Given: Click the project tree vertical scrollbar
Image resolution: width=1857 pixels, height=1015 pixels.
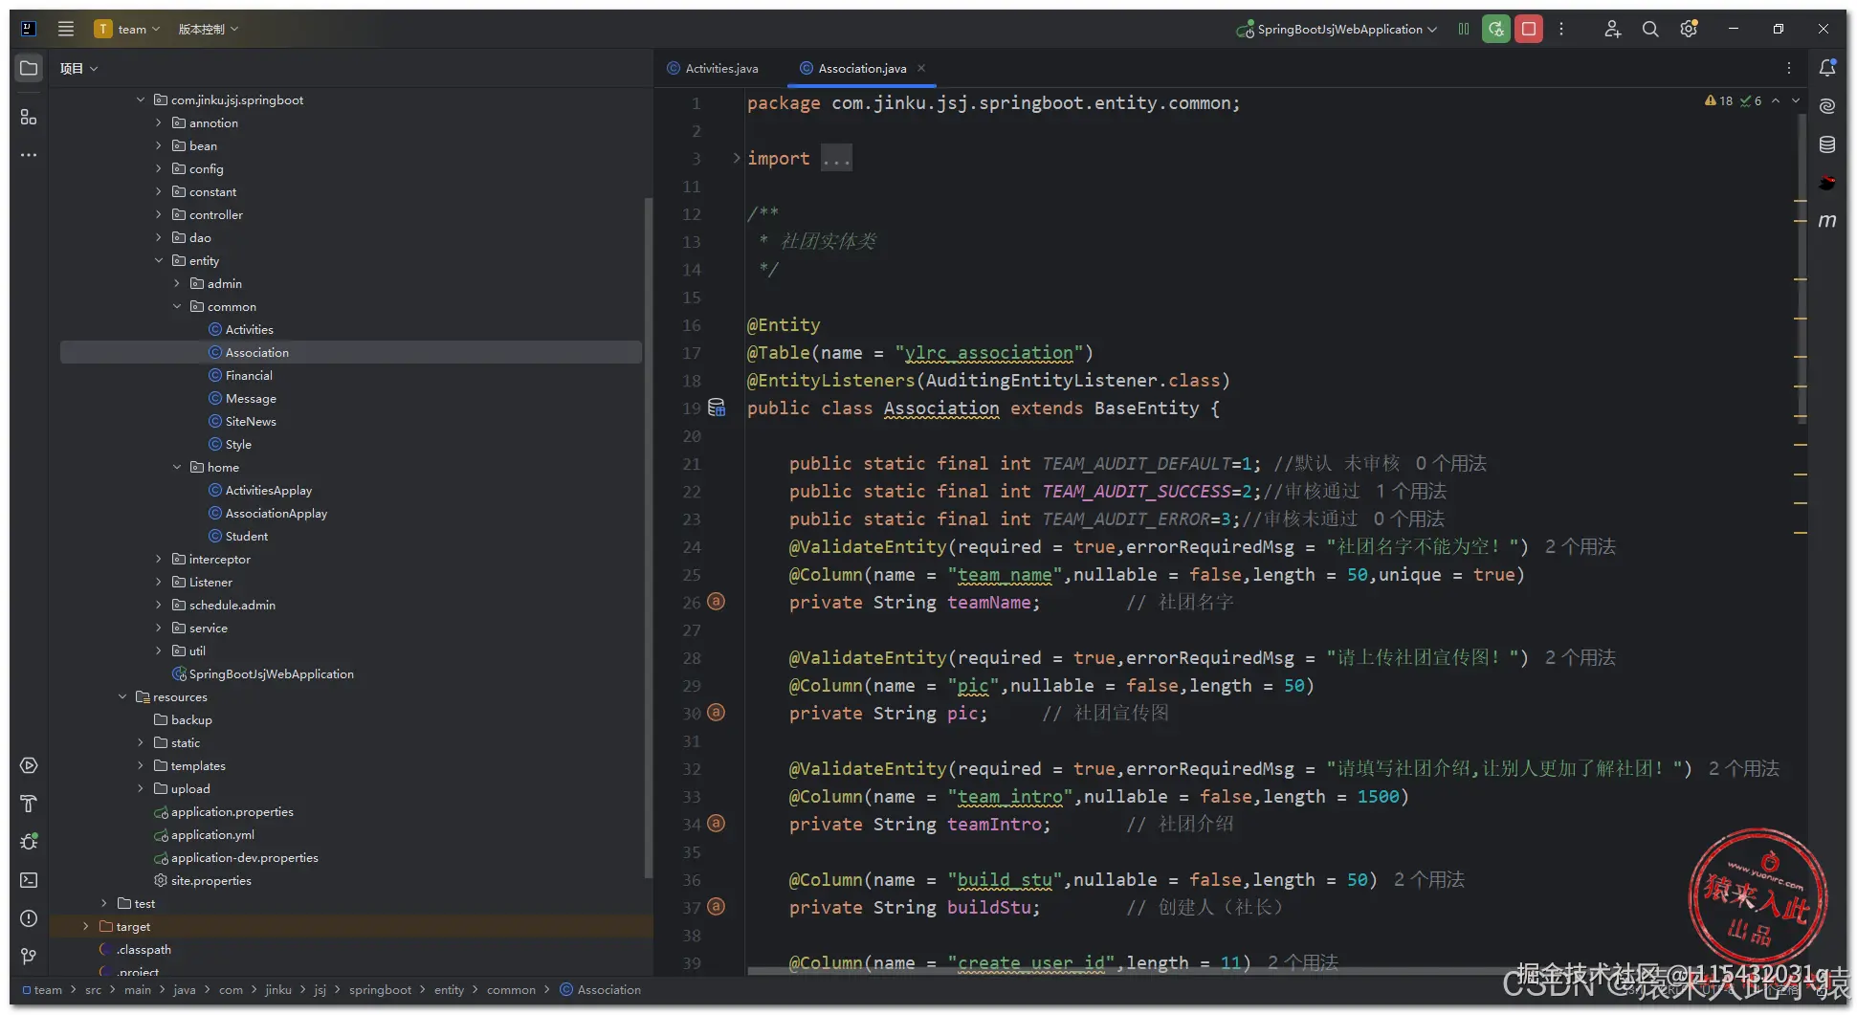Looking at the screenshot, I should (649, 536).
